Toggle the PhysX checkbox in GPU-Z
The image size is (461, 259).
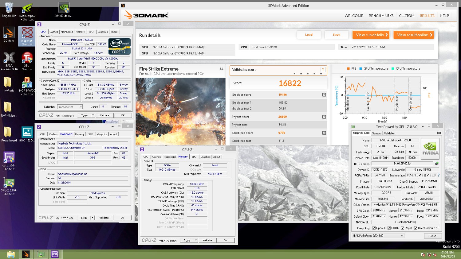(x=403, y=228)
